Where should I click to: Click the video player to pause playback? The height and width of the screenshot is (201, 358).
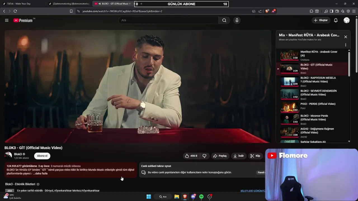[138, 87]
